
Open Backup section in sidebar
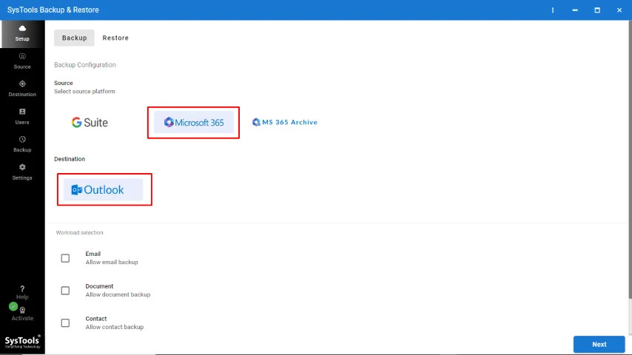pos(22,144)
